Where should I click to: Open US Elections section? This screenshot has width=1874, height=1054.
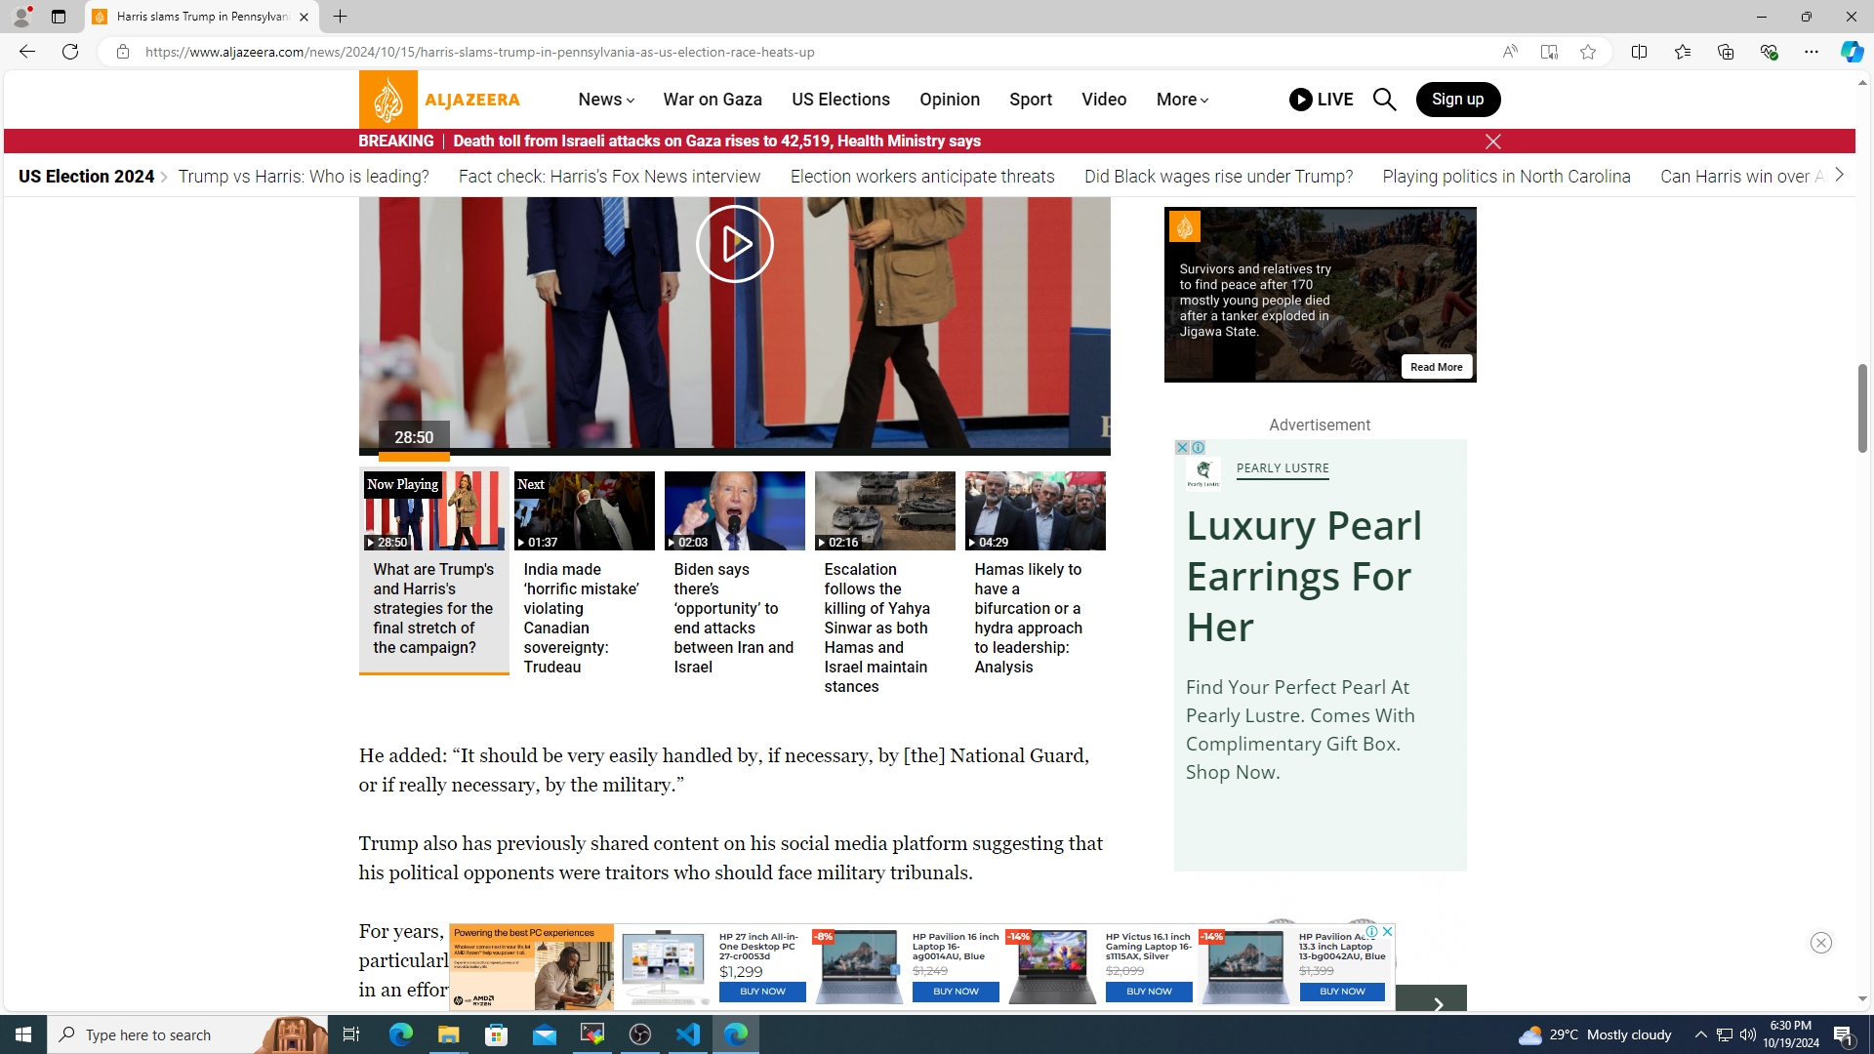tap(840, 100)
